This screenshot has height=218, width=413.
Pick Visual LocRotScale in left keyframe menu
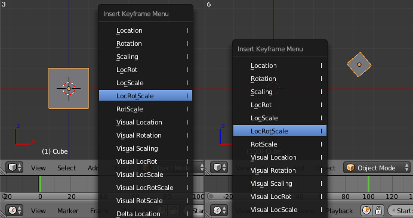(146, 188)
